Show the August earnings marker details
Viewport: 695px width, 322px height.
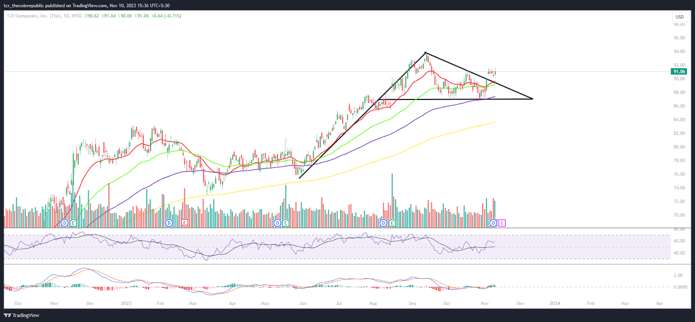392,223
